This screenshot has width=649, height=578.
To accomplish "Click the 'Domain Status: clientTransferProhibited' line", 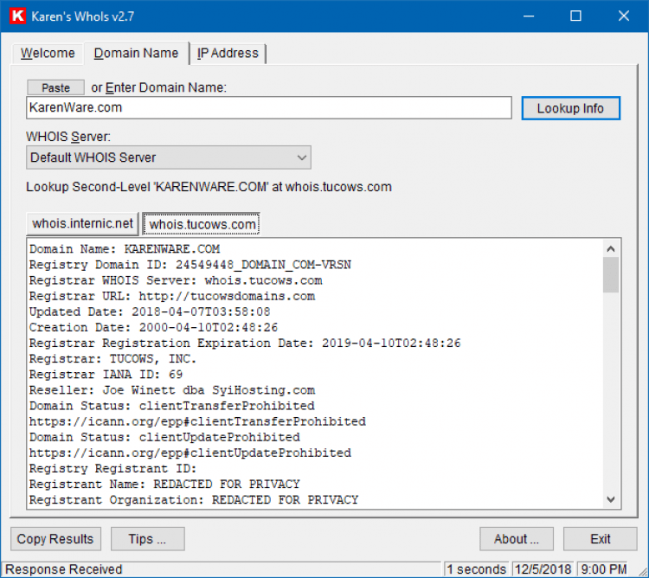I will click(172, 407).
